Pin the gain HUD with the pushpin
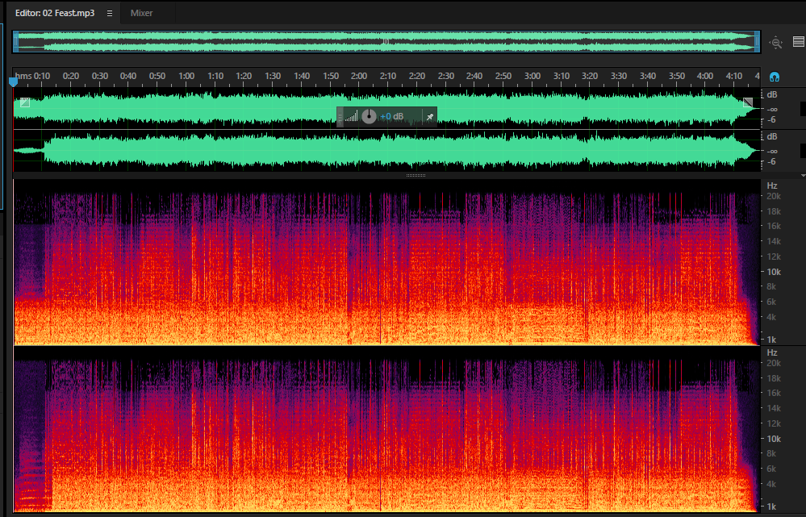 430,117
